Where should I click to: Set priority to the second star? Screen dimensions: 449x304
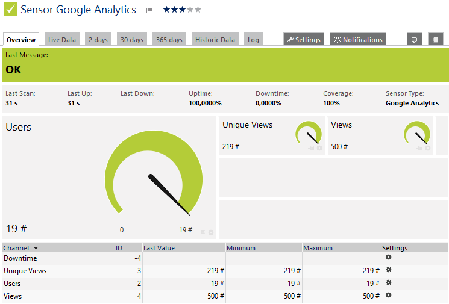coord(174,10)
